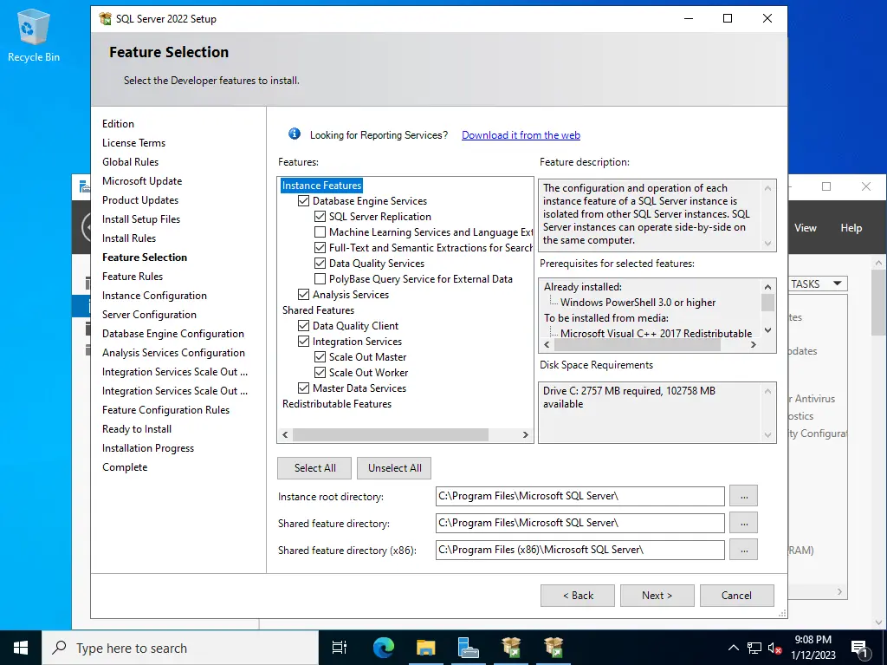
Task: Click the Shared feature directory field
Action: (x=579, y=523)
